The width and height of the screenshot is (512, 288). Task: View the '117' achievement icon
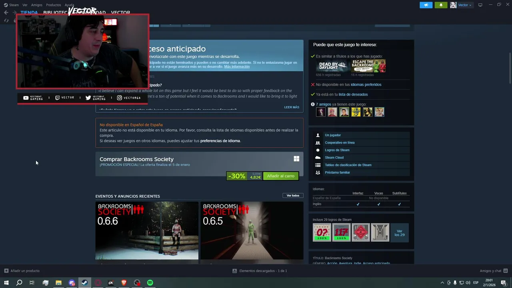pyautogui.click(x=341, y=232)
